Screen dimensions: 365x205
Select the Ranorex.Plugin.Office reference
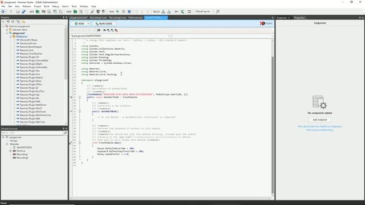click(31, 84)
